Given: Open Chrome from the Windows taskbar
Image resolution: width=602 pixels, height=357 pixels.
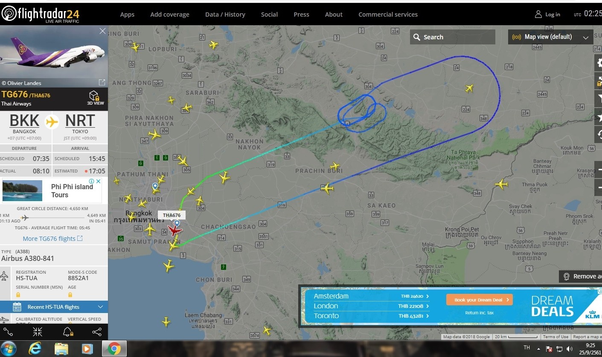Looking at the screenshot, I should coord(114,349).
